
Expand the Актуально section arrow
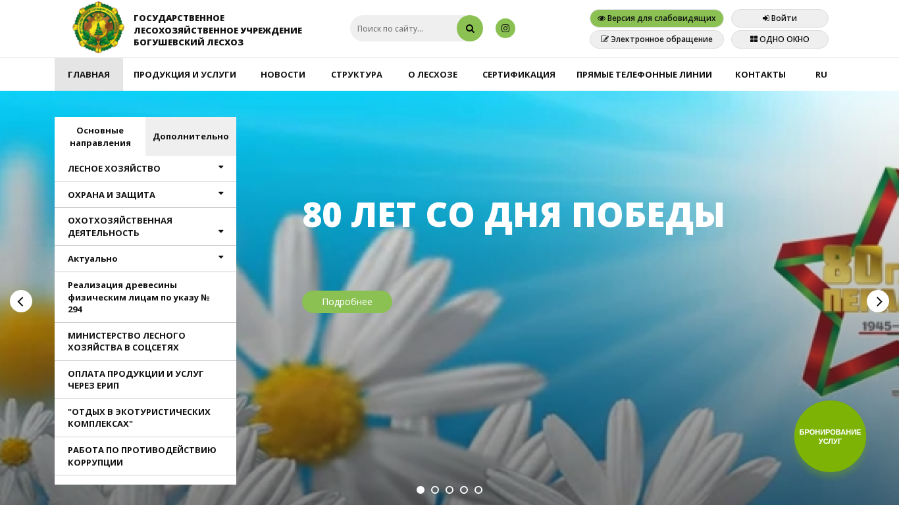tap(221, 257)
